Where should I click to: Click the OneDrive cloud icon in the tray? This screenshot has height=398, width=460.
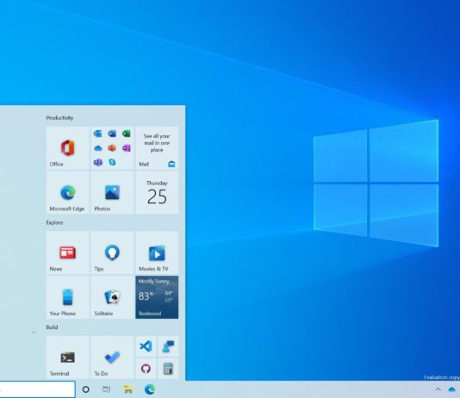(x=452, y=389)
